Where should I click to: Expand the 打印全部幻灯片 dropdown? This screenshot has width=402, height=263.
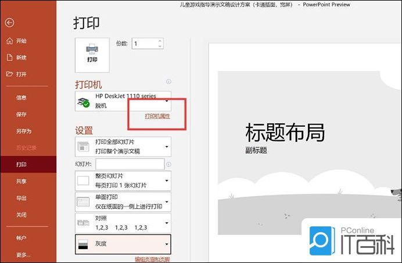click(x=123, y=147)
